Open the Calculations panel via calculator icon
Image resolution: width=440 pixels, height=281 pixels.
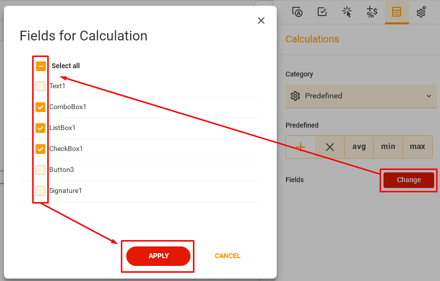[x=397, y=12]
